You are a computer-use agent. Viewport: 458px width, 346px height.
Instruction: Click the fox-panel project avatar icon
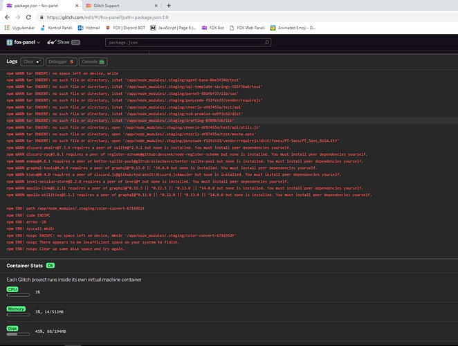(x=10, y=42)
